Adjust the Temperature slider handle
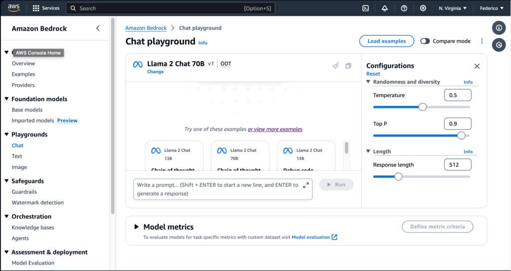 coord(423,107)
